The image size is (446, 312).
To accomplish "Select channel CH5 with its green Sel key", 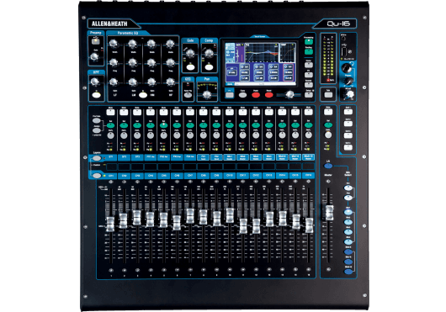I will 163,125.
